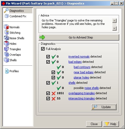Uncheck the Full Analysis checkbox

click(43, 49)
